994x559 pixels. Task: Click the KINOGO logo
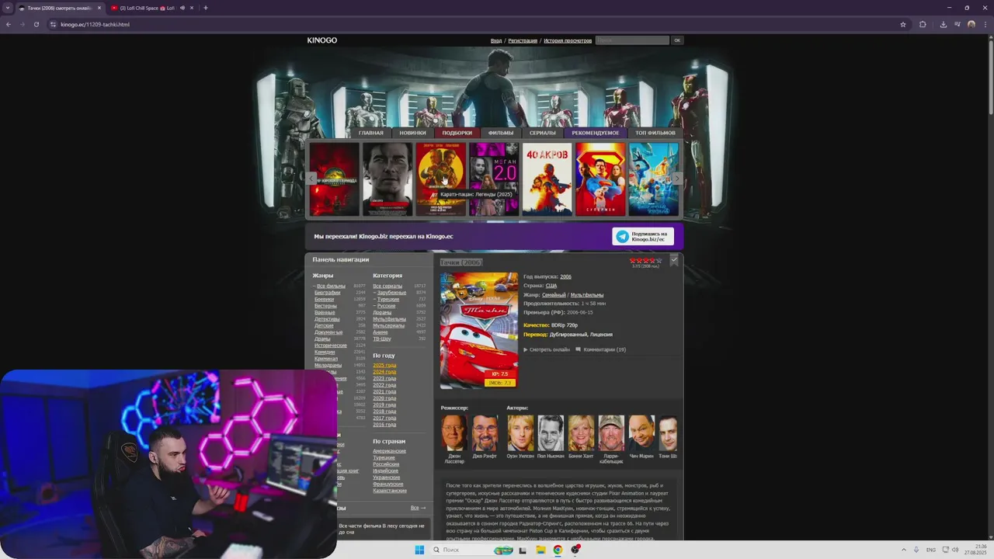[x=321, y=40]
